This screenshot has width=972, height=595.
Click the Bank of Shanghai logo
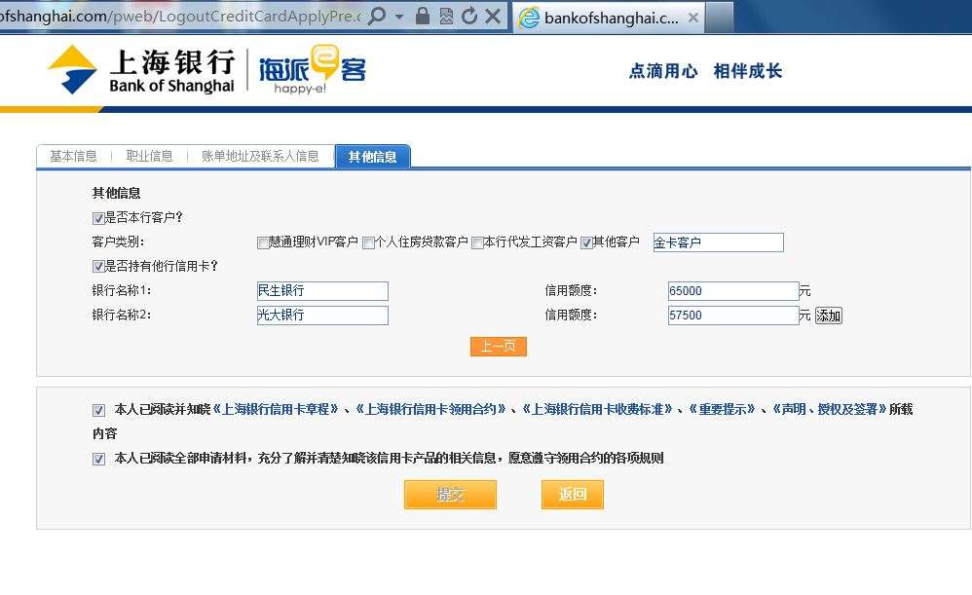pos(141,70)
